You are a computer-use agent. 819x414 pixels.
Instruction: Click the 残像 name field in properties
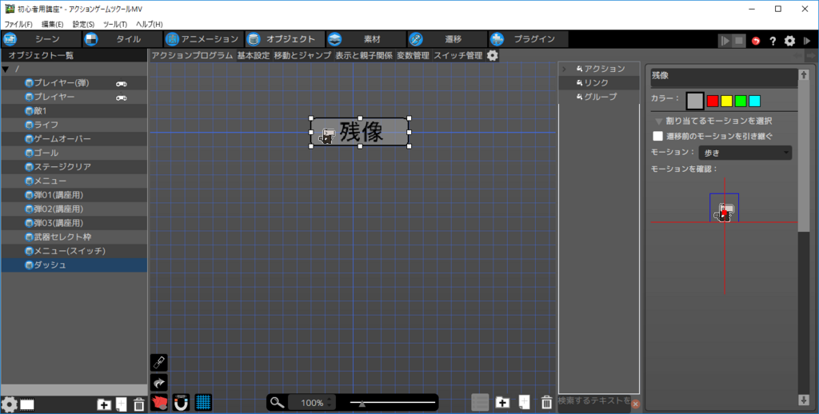[x=723, y=77]
